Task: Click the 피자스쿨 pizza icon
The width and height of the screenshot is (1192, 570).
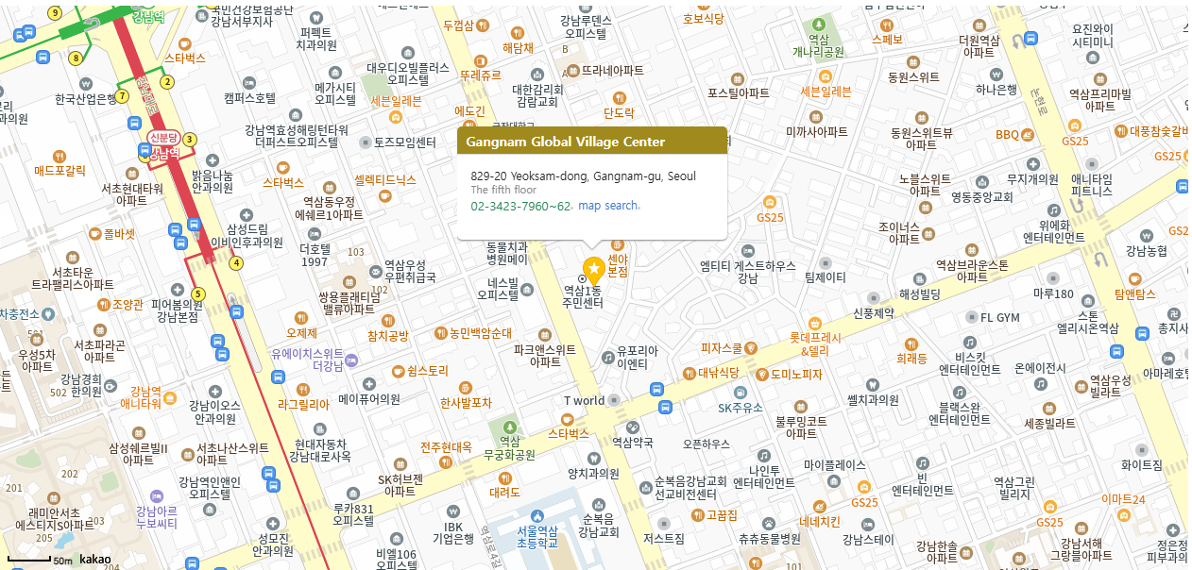Action: pos(751,348)
